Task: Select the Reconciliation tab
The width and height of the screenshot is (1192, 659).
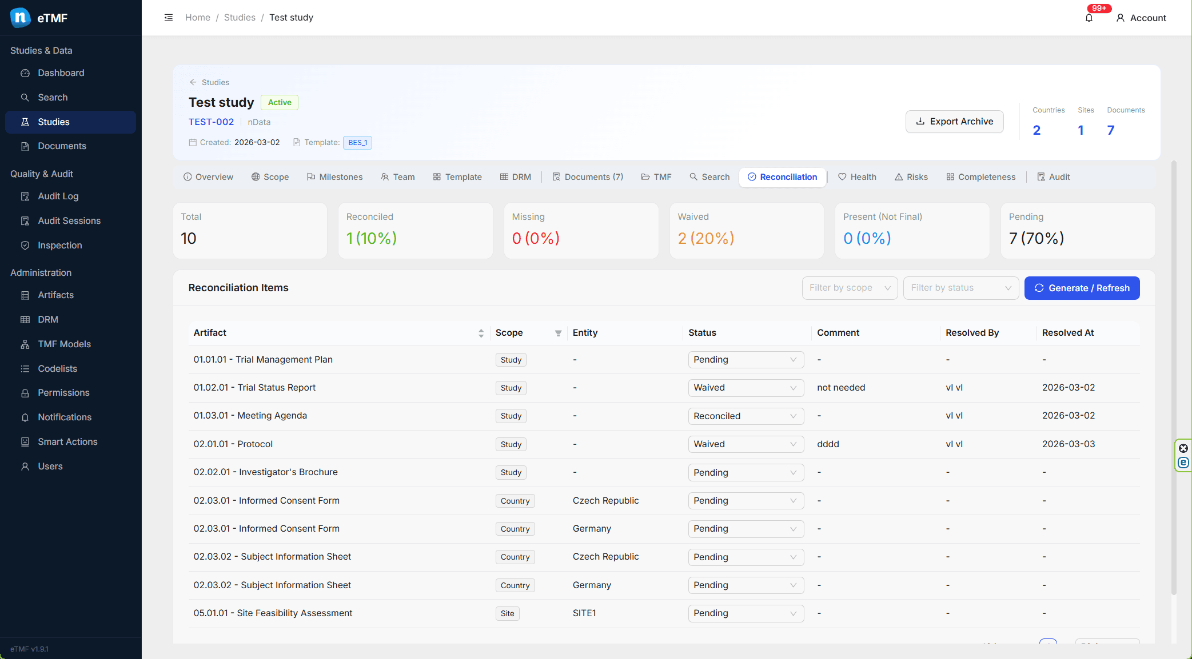Action: click(782, 177)
